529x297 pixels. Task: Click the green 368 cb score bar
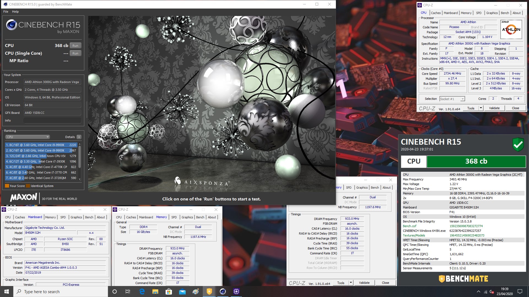point(476,161)
